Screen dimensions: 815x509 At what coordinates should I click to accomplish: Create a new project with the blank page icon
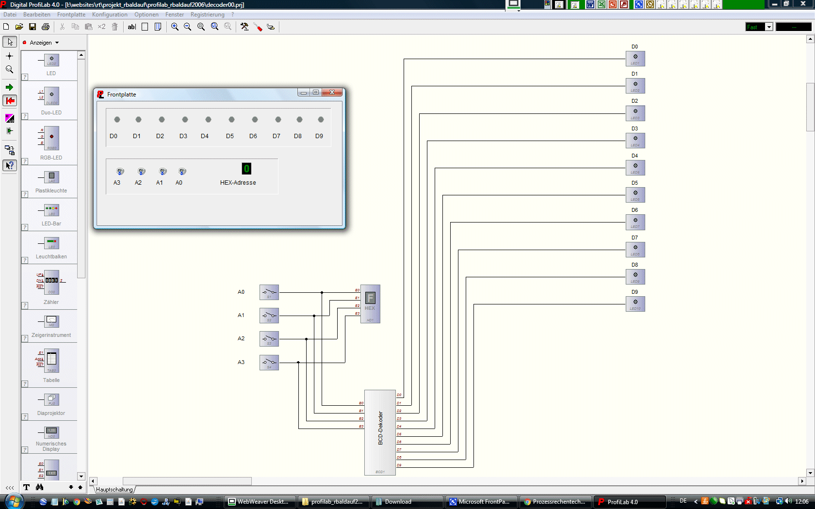[x=6, y=27]
